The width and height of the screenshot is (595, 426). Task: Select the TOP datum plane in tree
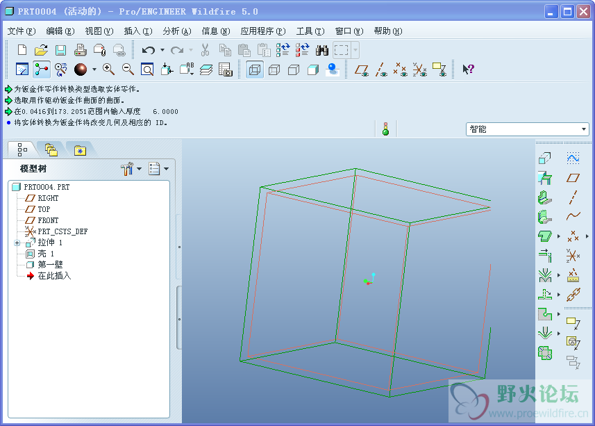44,209
